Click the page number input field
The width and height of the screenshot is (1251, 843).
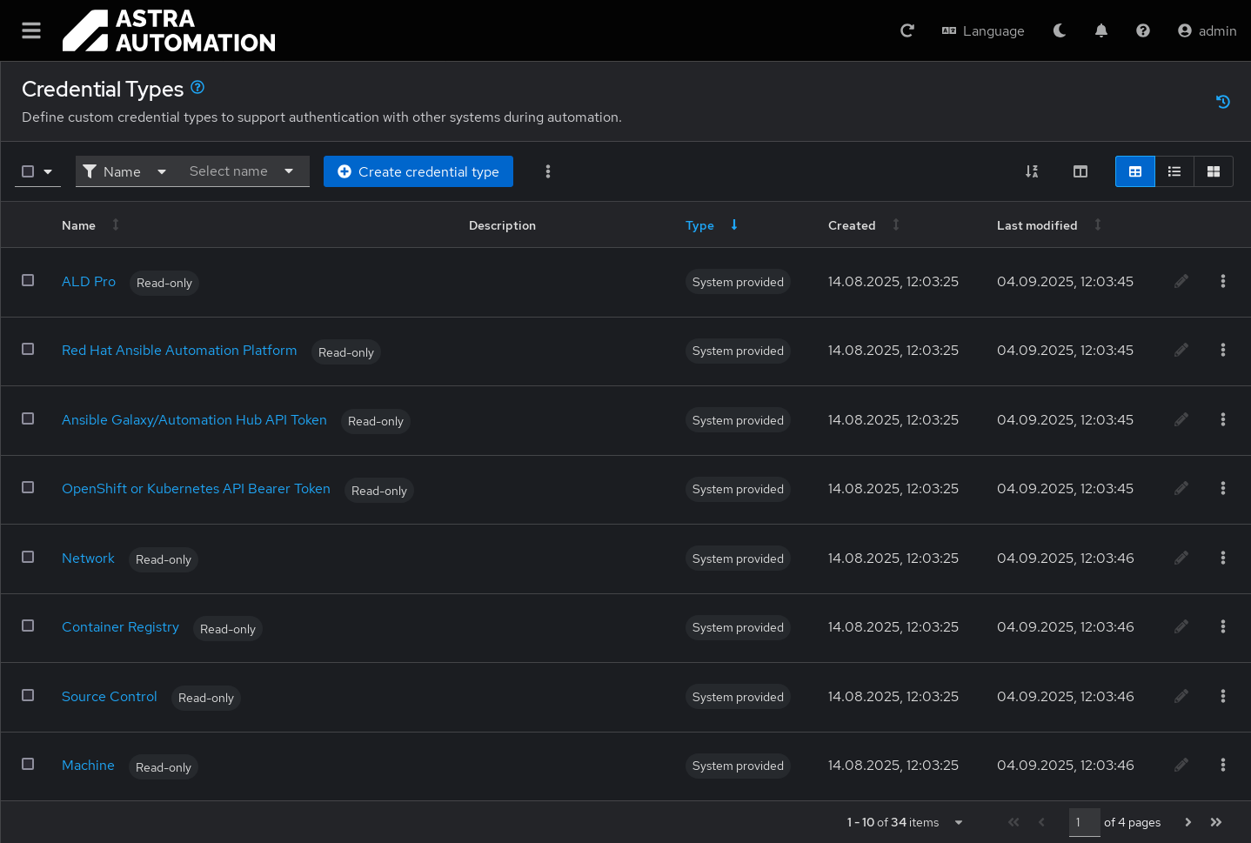point(1083,822)
